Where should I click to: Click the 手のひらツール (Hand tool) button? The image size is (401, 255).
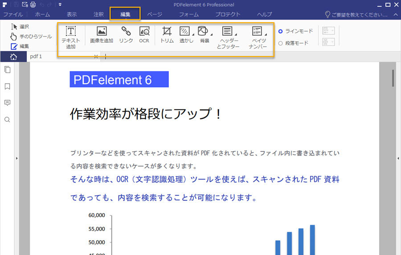31,36
